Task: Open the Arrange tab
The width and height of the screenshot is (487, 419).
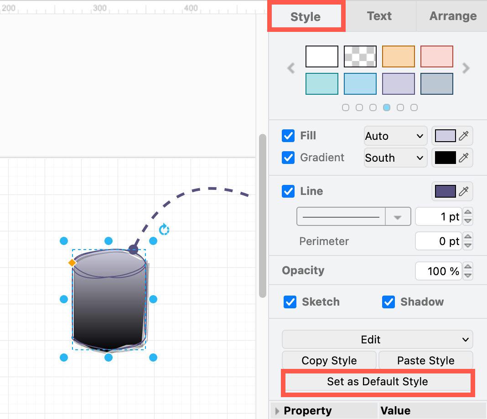Action: (x=453, y=16)
